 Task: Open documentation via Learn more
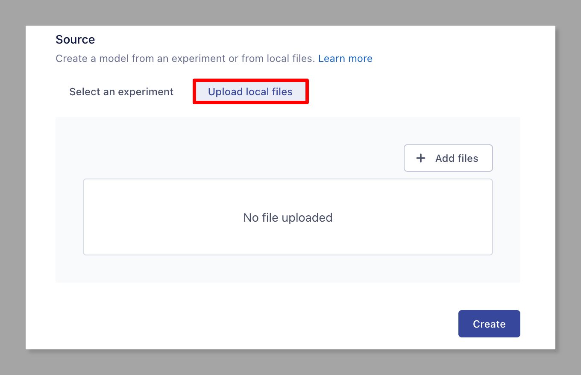click(345, 59)
